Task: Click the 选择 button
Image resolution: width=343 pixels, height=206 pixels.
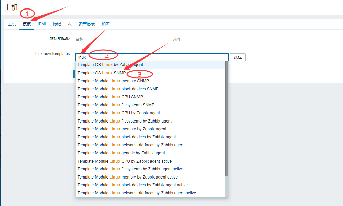Action: click(238, 57)
